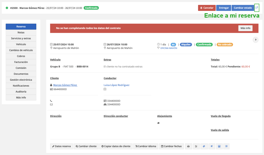Viewport: 264px width, 155px height.
Task: Click the orange No cobrado badge
Action: click(225, 45)
